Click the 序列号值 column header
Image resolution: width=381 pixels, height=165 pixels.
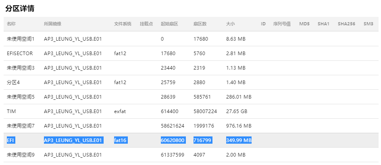pyautogui.click(x=282, y=24)
